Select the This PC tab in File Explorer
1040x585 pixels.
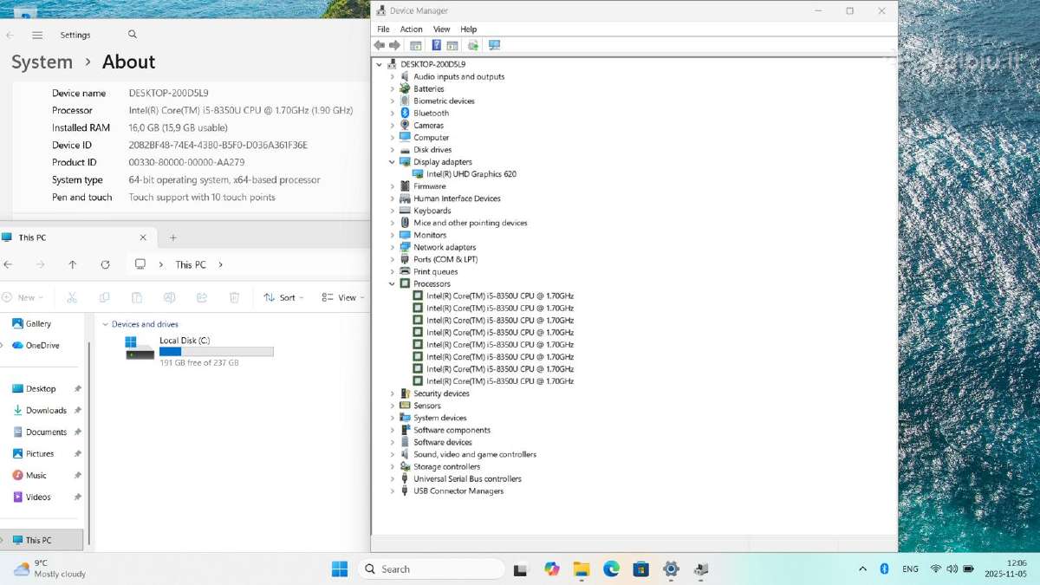tap(78, 237)
